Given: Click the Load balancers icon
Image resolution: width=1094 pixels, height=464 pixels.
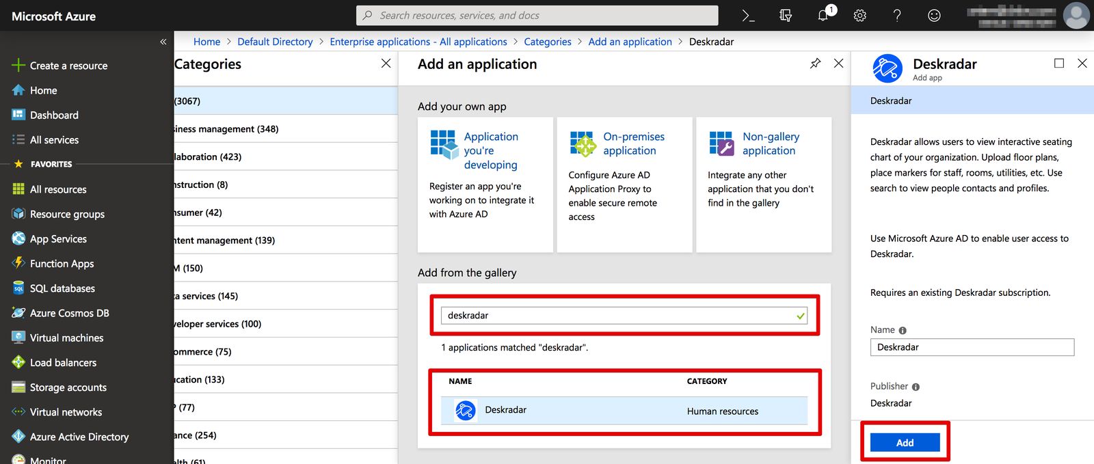Looking at the screenshot, I should tap(18, 362).
